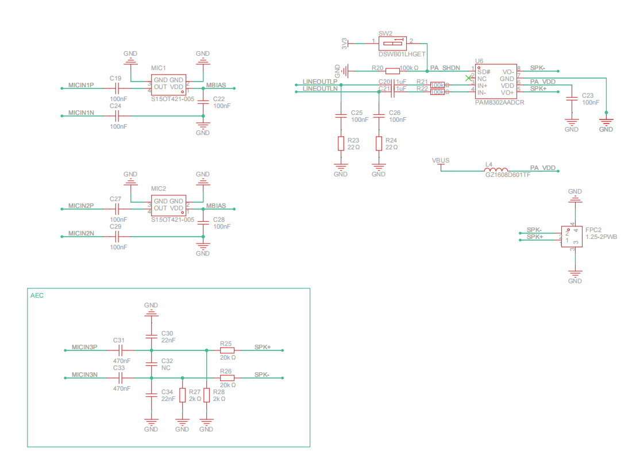640x455 pixels.
Task: Click the R25 20kΩ resistor
Action: [x=227, y=349]
